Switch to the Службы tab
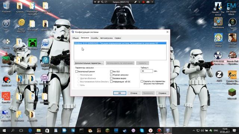This screenshot has width=239, height=134. (x=94, y=38)
